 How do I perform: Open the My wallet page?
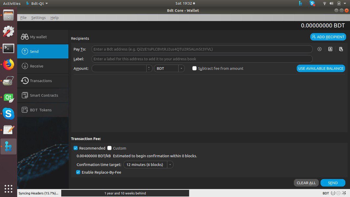[43, 37]
